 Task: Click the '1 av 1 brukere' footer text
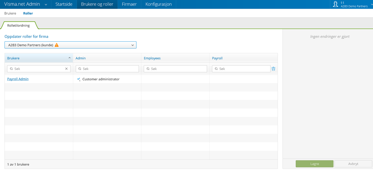point(18,164)
